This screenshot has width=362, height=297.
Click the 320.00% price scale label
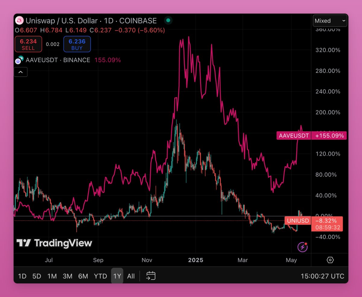(x=328, y=50)
